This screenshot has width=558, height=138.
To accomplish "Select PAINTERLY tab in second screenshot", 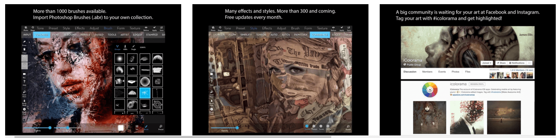I will click(301, 35).
